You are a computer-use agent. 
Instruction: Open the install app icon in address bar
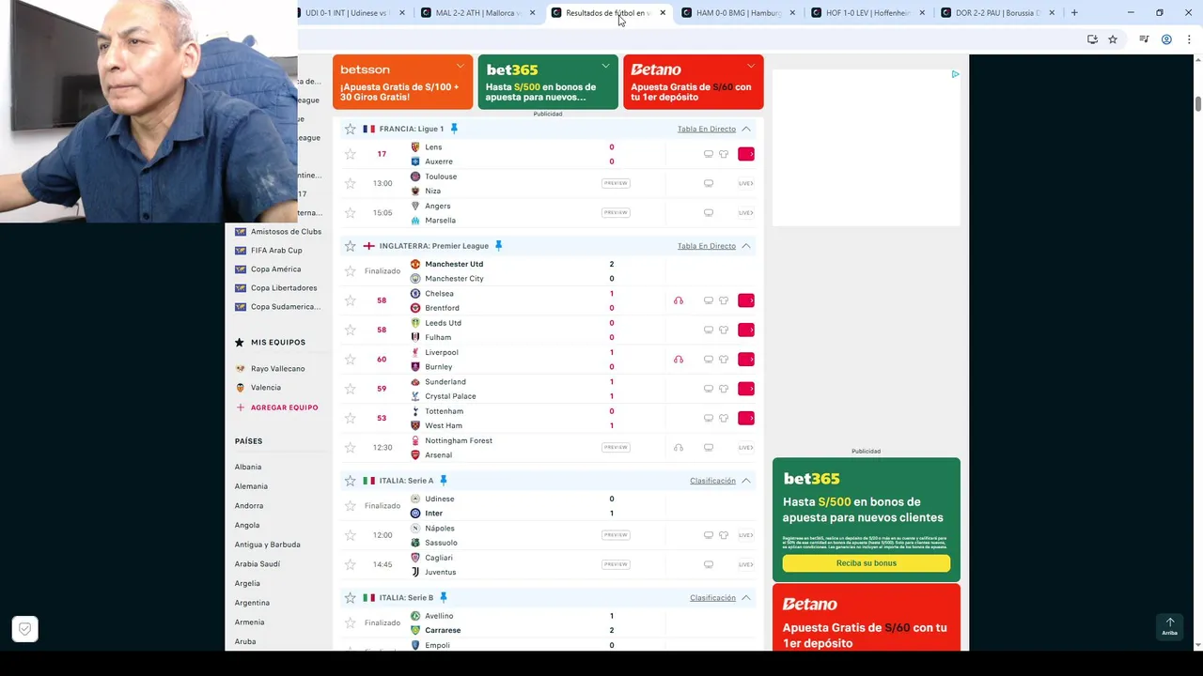1092,39
